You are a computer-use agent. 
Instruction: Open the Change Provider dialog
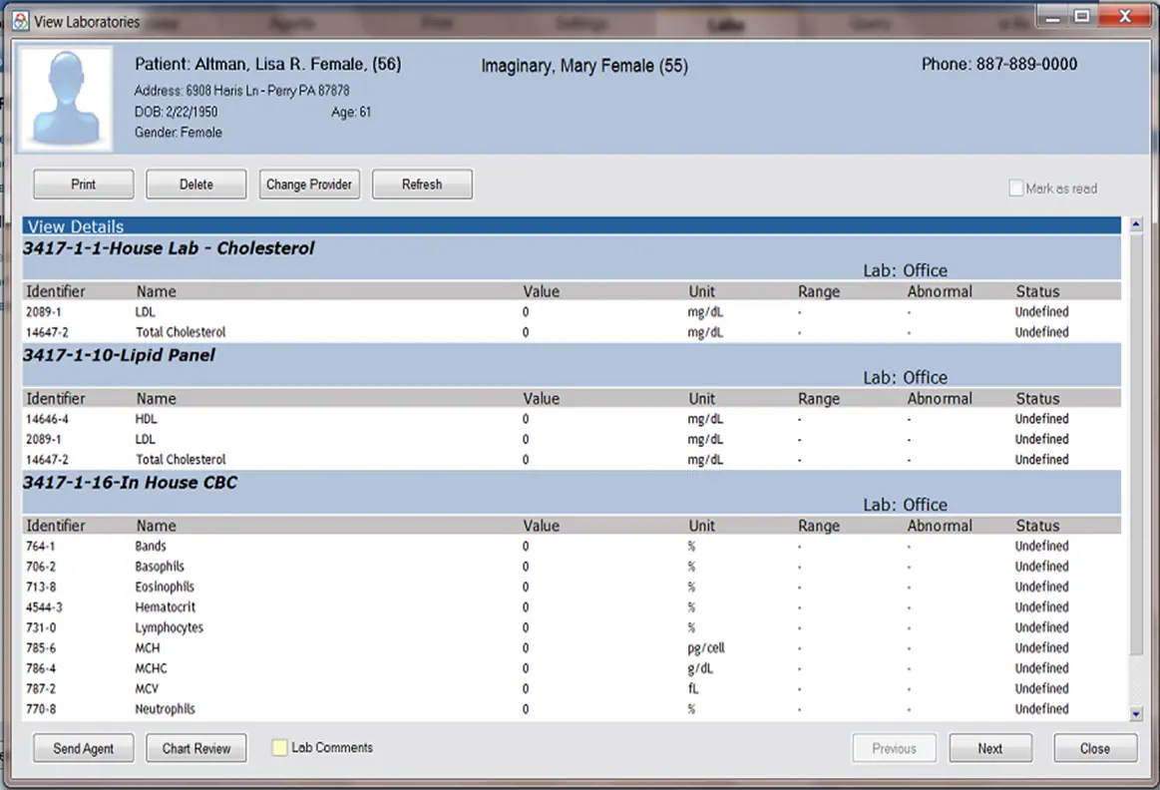(309, 184)
